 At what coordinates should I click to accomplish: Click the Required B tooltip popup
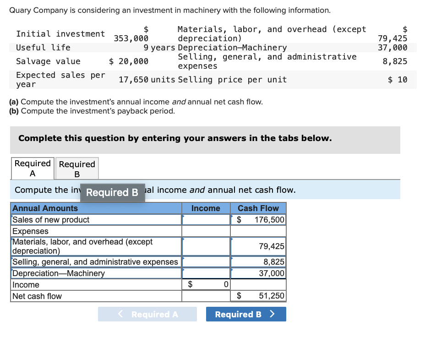112,193
